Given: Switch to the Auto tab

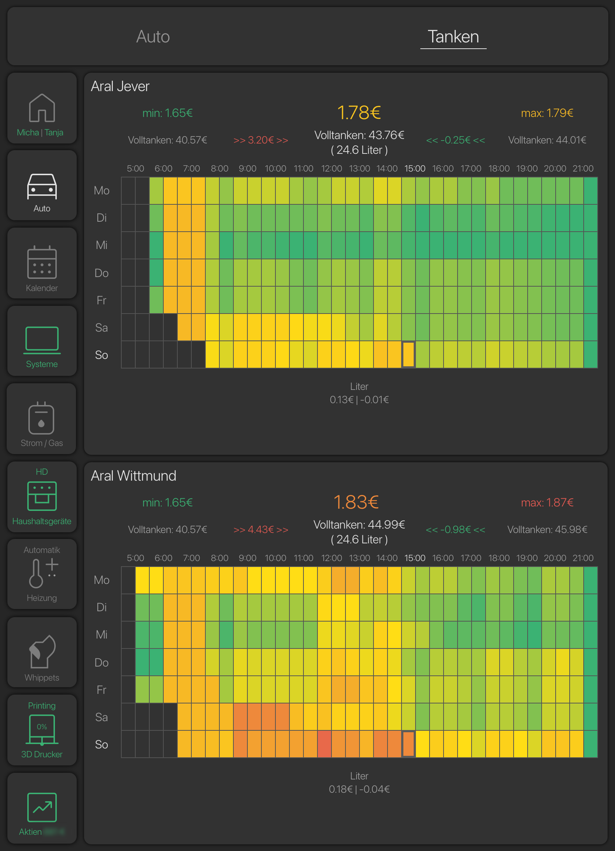Looking at the screenshot, I should click(153, 37).
